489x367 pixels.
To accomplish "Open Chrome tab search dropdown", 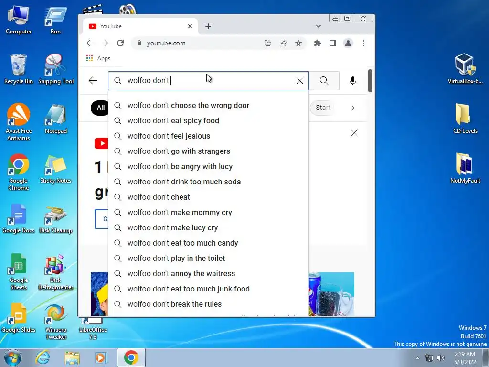I will point(319,26).
